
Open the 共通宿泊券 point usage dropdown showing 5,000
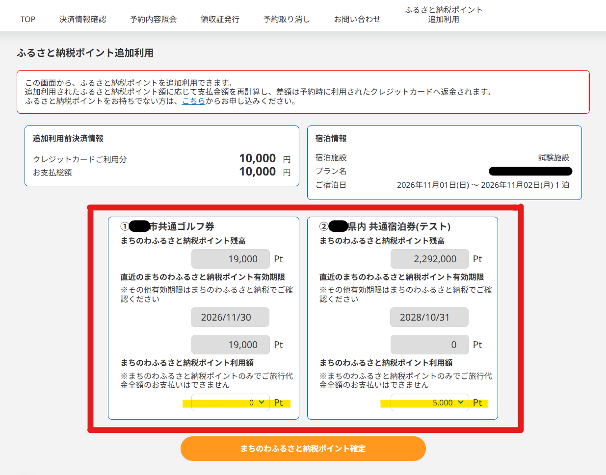(x=430, y=402)
